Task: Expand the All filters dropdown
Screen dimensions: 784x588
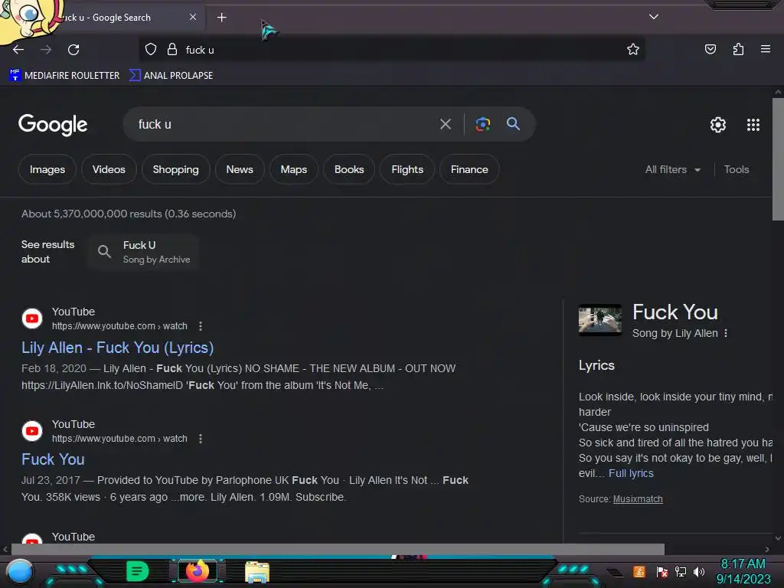Action: 672,169
